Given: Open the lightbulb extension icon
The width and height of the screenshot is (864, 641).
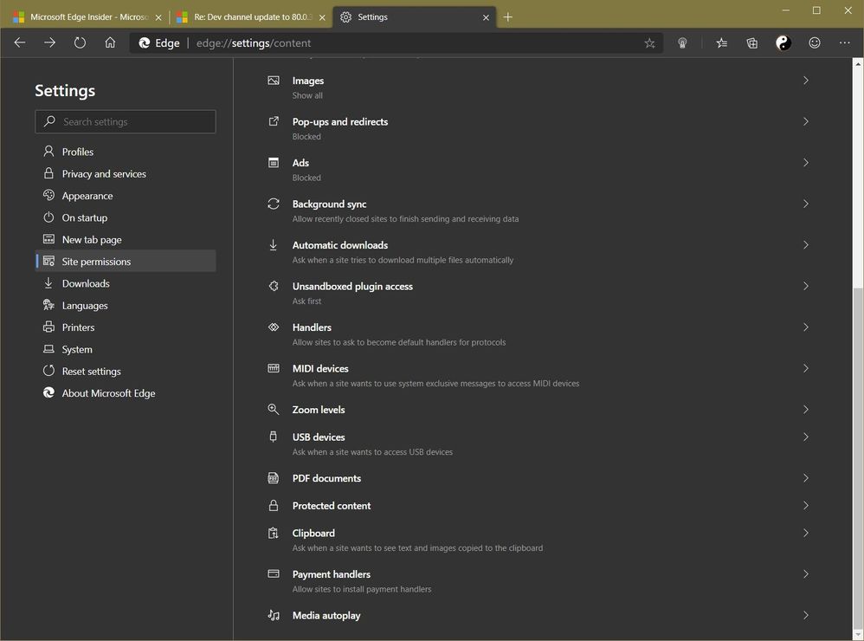Looking at the screenshot, I should coord(682,43).
